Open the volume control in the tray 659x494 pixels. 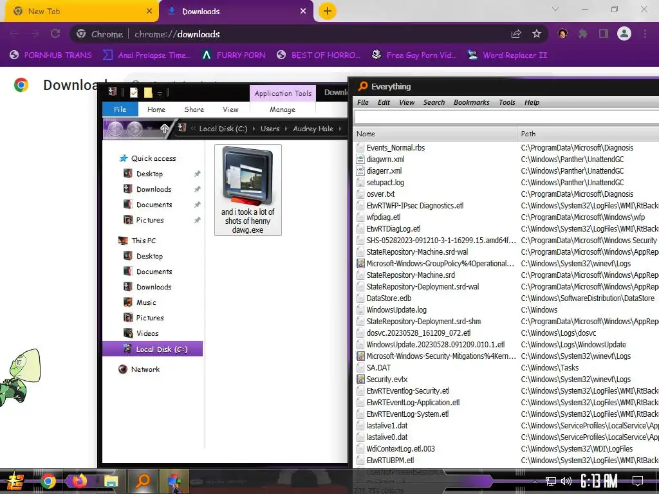click(566, 481)
